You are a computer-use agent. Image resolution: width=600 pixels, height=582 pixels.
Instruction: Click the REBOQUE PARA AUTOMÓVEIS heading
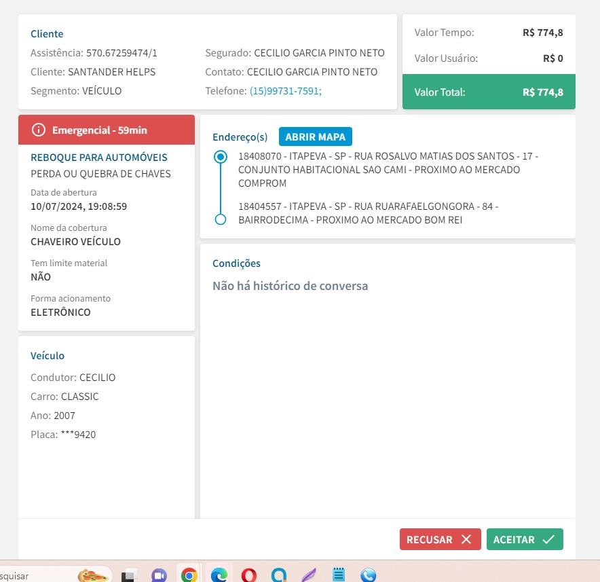pos(98,158)
